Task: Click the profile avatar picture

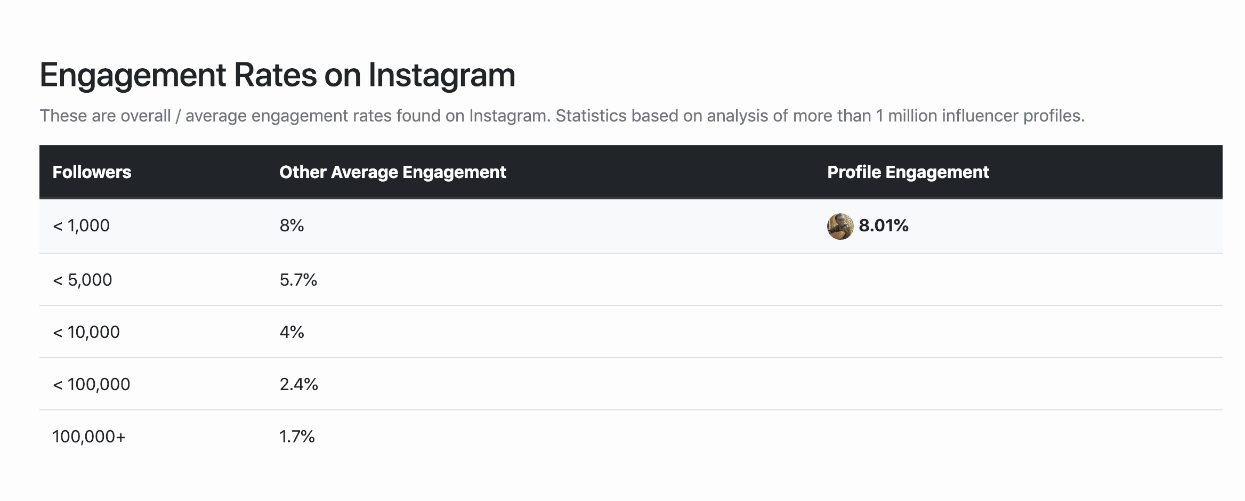Action: tap(840, 226)
